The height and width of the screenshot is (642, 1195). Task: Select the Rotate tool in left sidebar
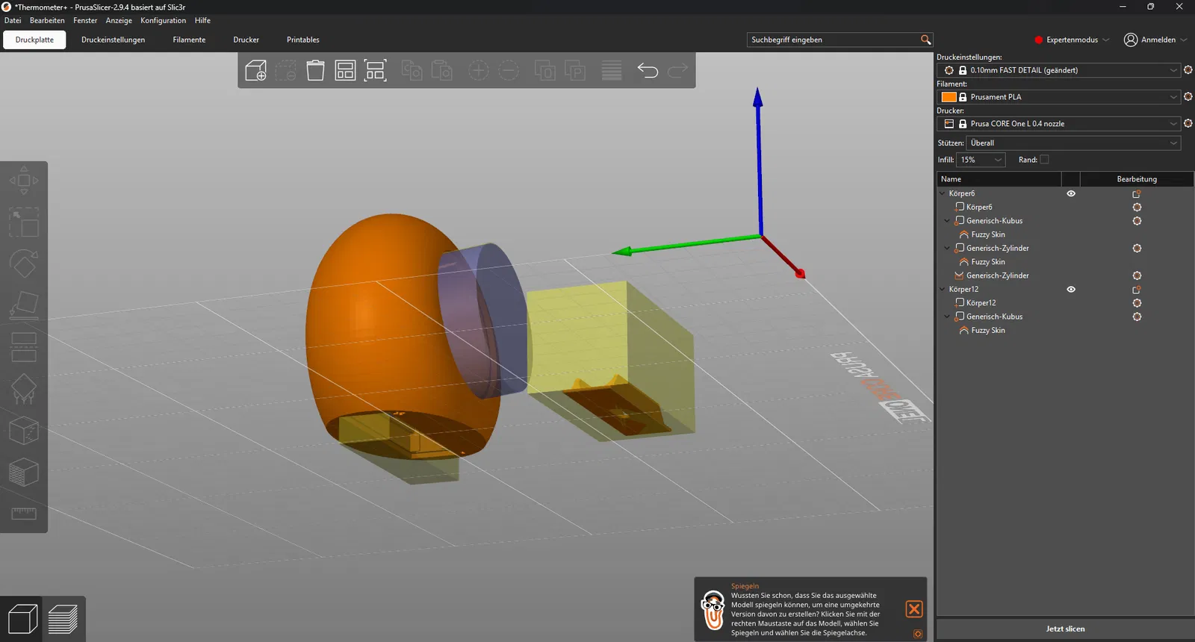pyautogui.click(x=24, y=264)
